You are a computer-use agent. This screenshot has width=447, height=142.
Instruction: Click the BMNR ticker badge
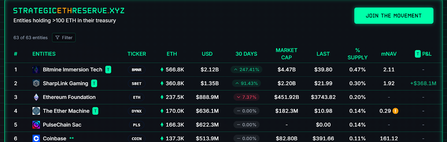pos(137,70)
